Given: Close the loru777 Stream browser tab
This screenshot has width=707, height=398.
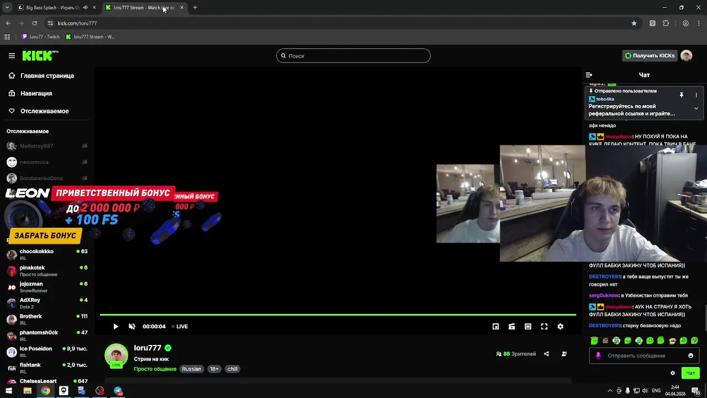Looking at the screenshot, I should coord(182,8).
